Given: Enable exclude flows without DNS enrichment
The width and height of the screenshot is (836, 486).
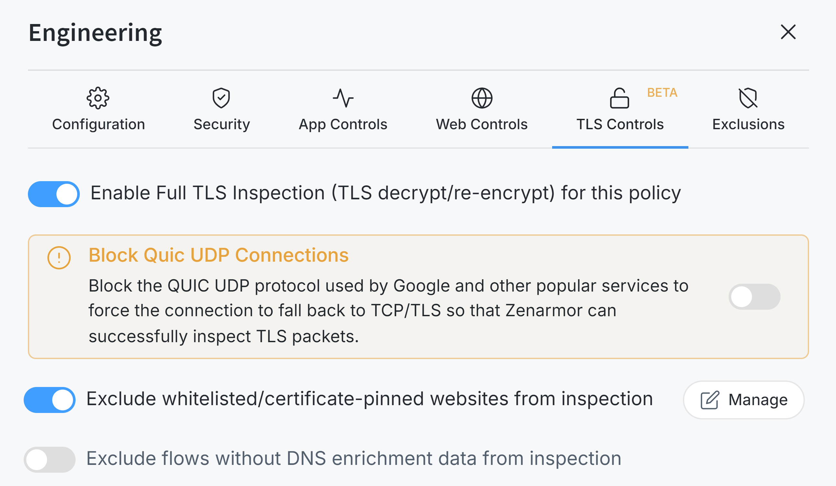Looking at the screenshot, I should coord(49,459).
